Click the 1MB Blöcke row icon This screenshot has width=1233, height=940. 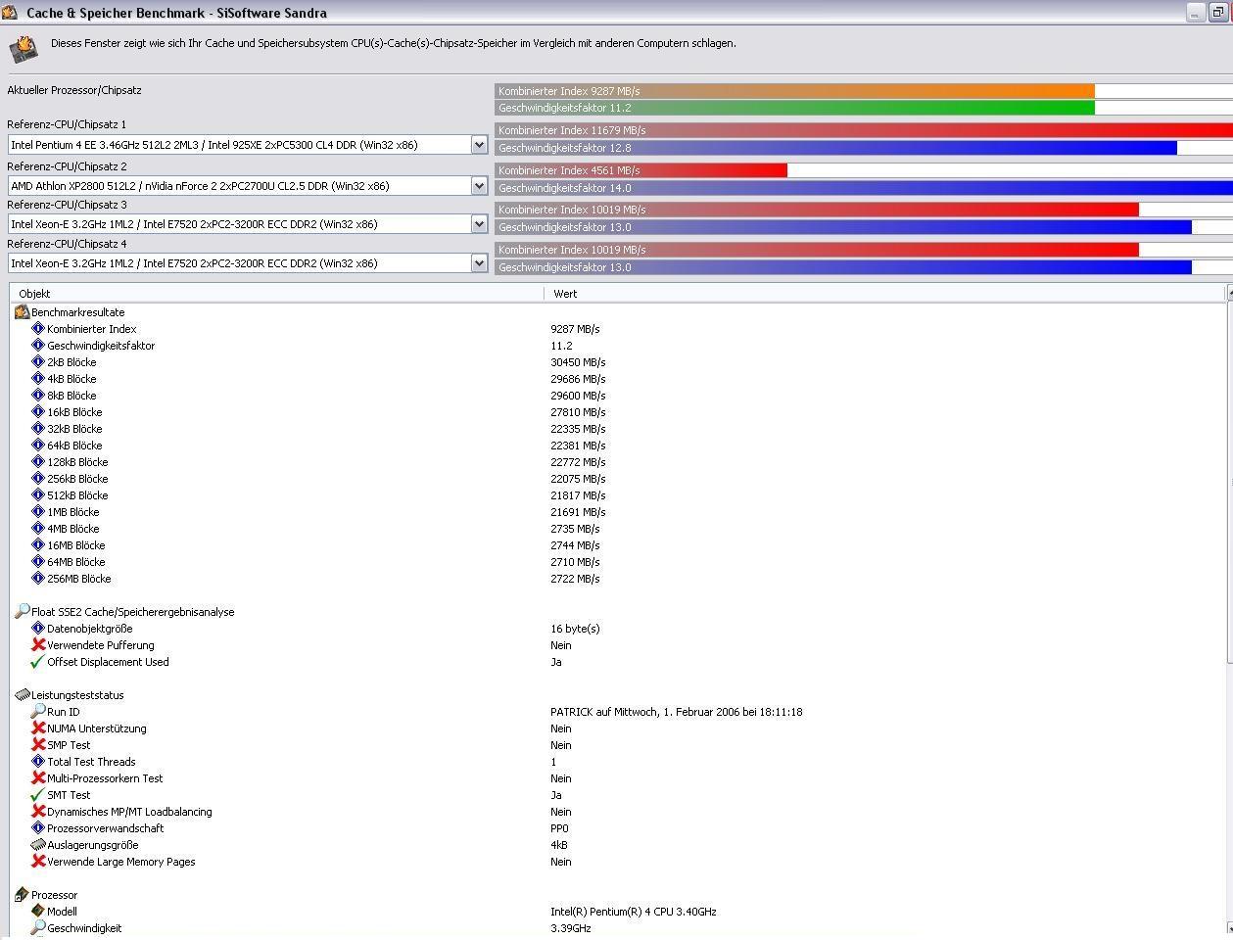pos(38,512)
